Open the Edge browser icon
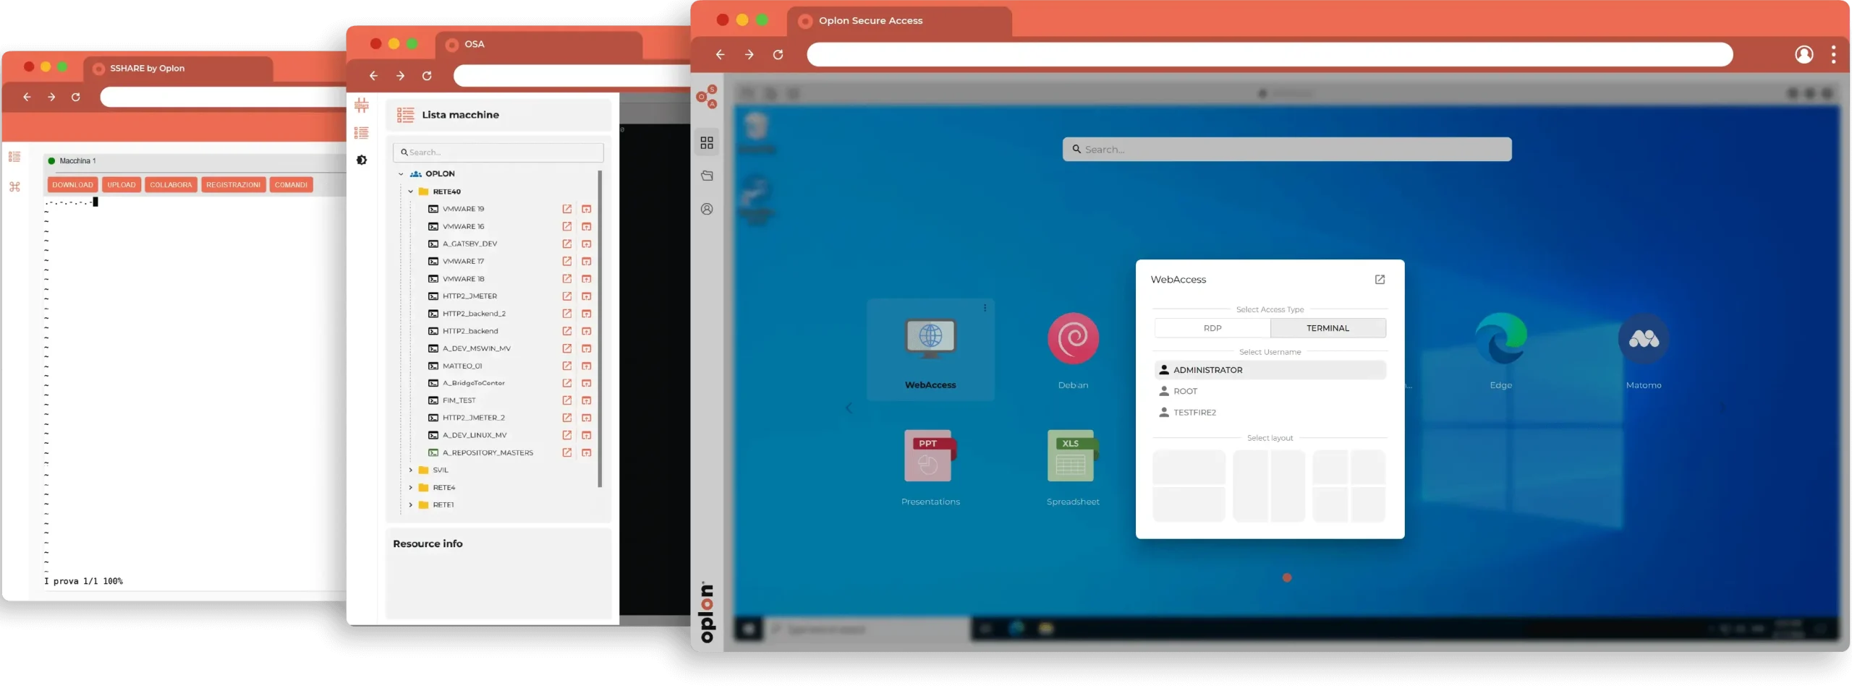 tap(1500, 339)
